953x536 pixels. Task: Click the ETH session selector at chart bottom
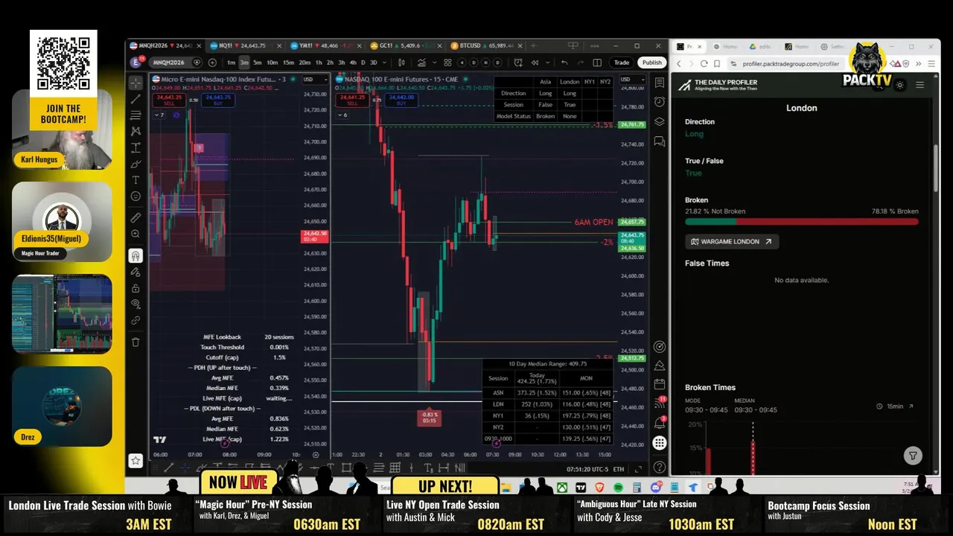coord(618,469)
